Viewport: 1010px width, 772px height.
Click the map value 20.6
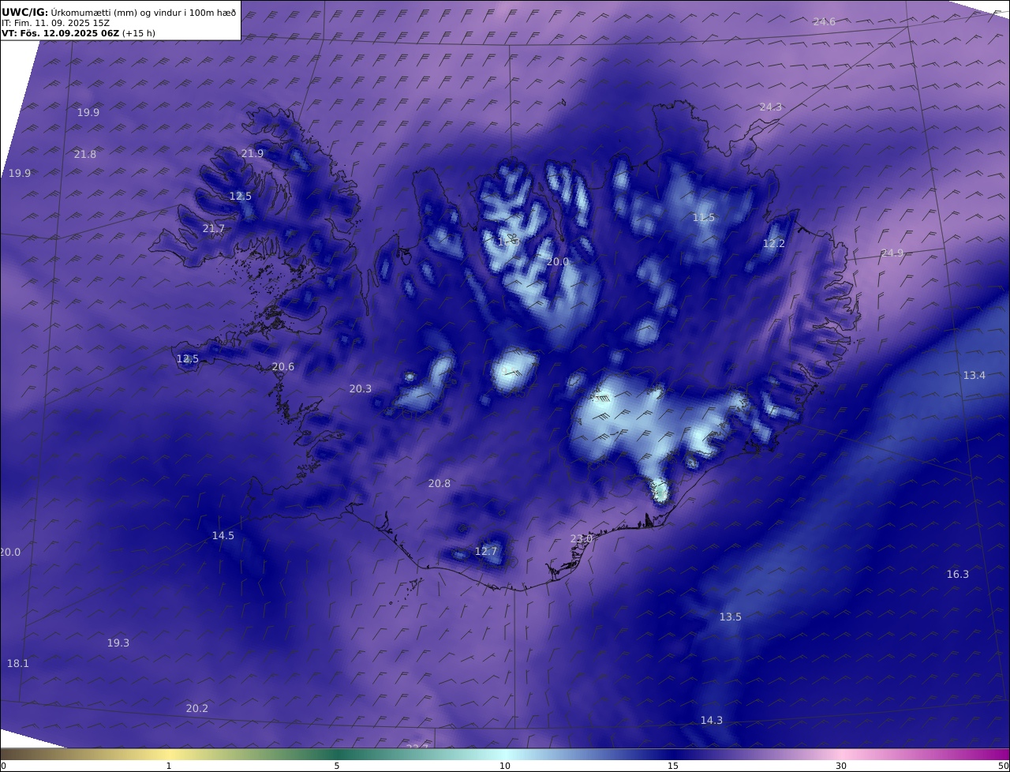pyautogui.click(x=283, y=366)
